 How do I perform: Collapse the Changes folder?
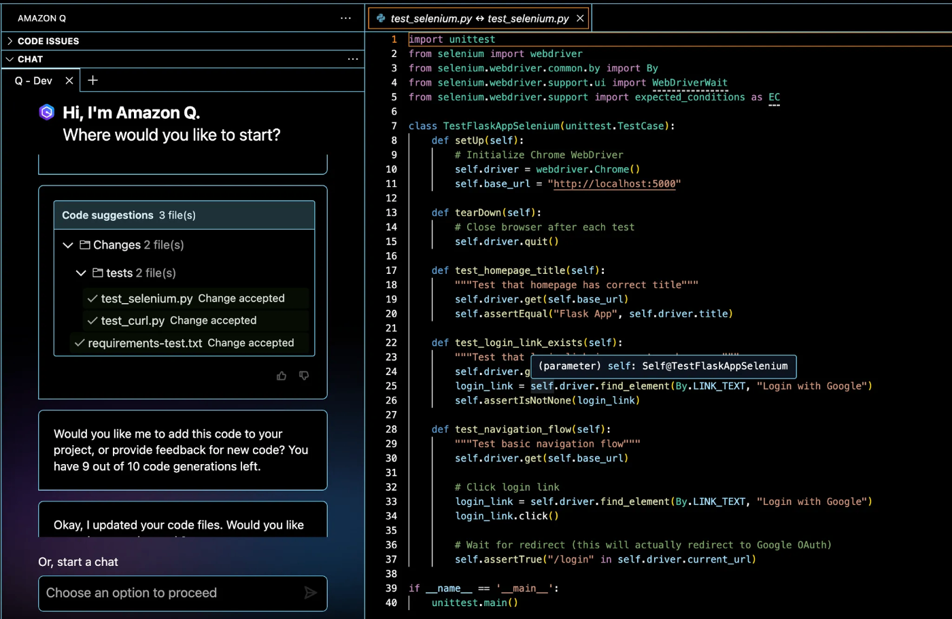(68, 245)
